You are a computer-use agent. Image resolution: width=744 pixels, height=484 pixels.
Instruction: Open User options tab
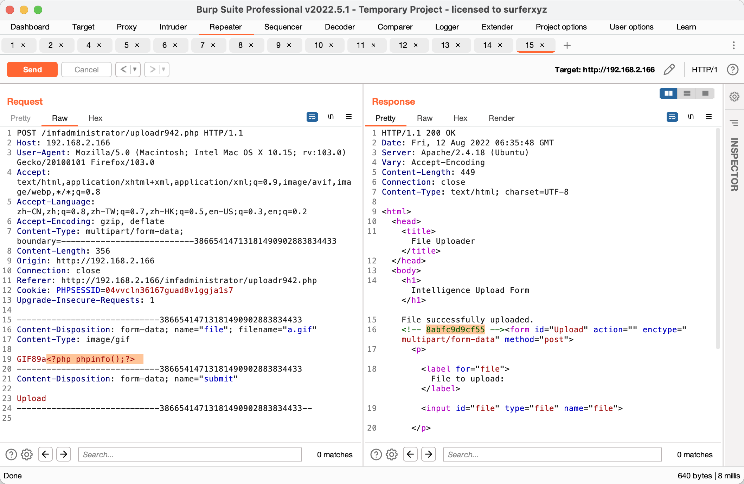tap(631, 27)
